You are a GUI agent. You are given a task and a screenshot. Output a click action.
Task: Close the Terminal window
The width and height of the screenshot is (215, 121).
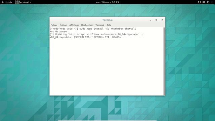click(x=162, y=20)
